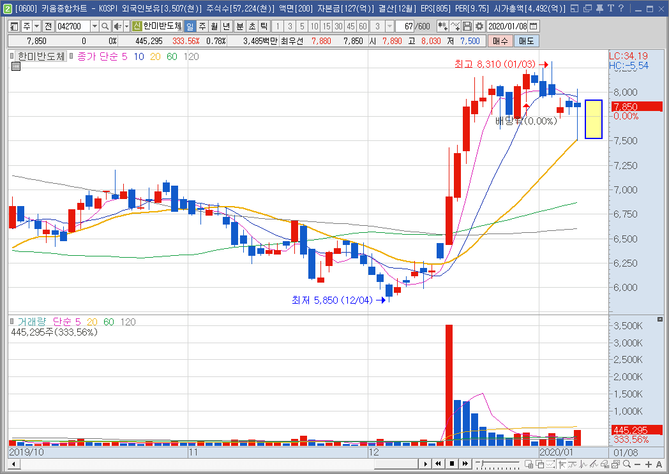The width and height of the screenshot is (669, 474).
Task: Zoom in chart with plus icon
Action: [649, 464]
